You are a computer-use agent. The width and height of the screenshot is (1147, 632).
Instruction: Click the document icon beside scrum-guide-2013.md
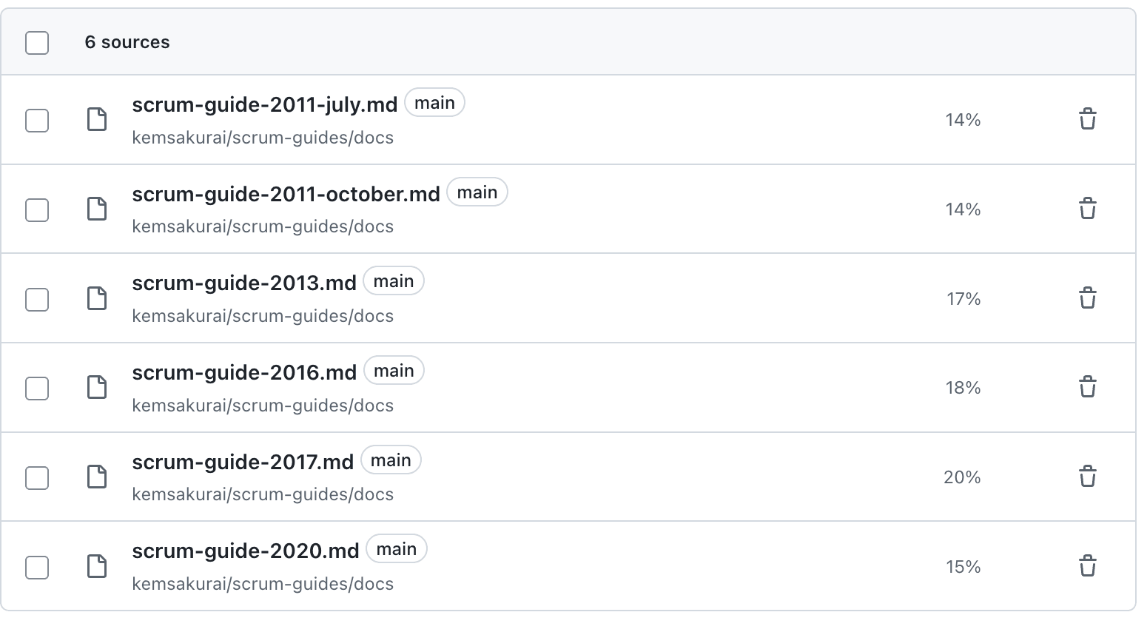(97, 298)
